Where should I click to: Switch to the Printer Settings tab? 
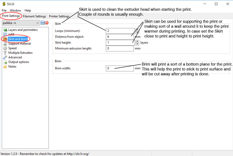(59, 16)
